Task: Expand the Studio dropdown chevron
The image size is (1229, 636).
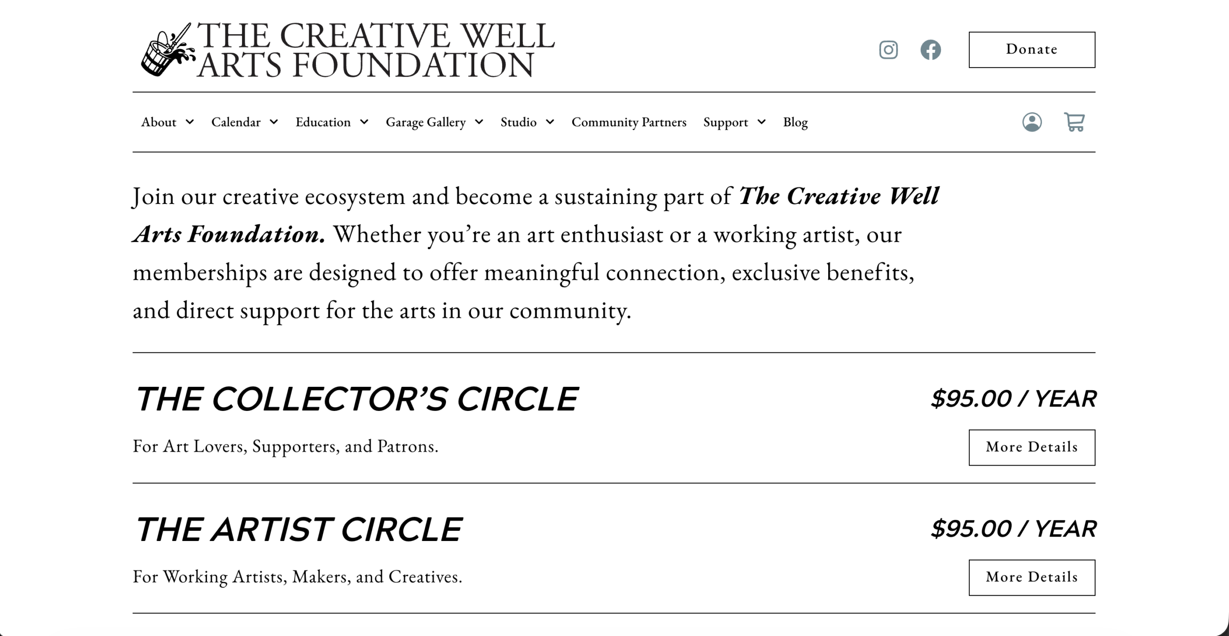Action: click(x=550, y=122)
